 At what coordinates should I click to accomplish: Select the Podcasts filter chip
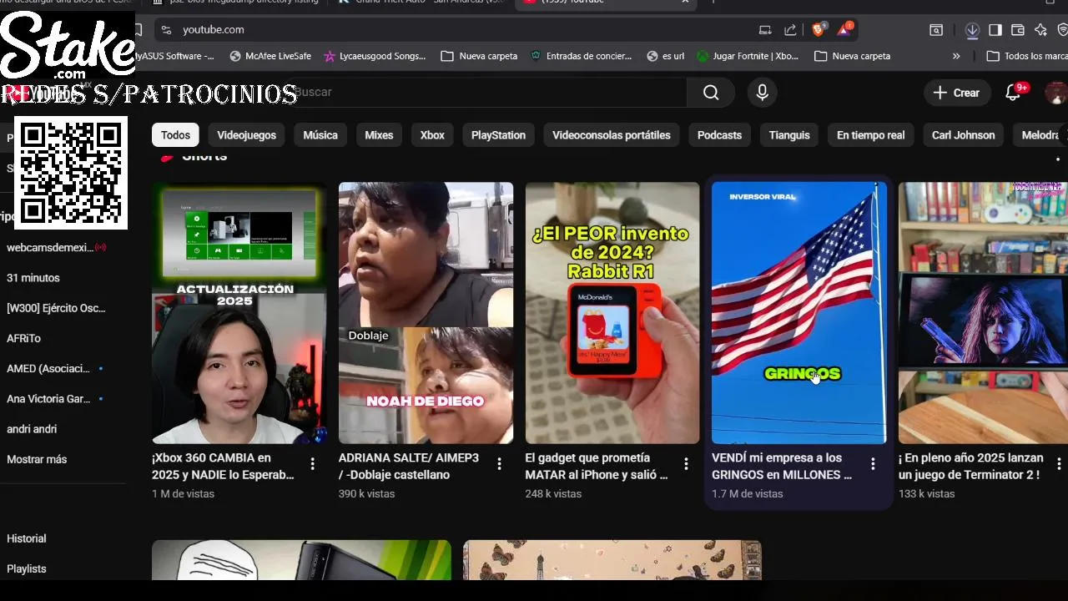pyautogui.click(x=719, y=135)
